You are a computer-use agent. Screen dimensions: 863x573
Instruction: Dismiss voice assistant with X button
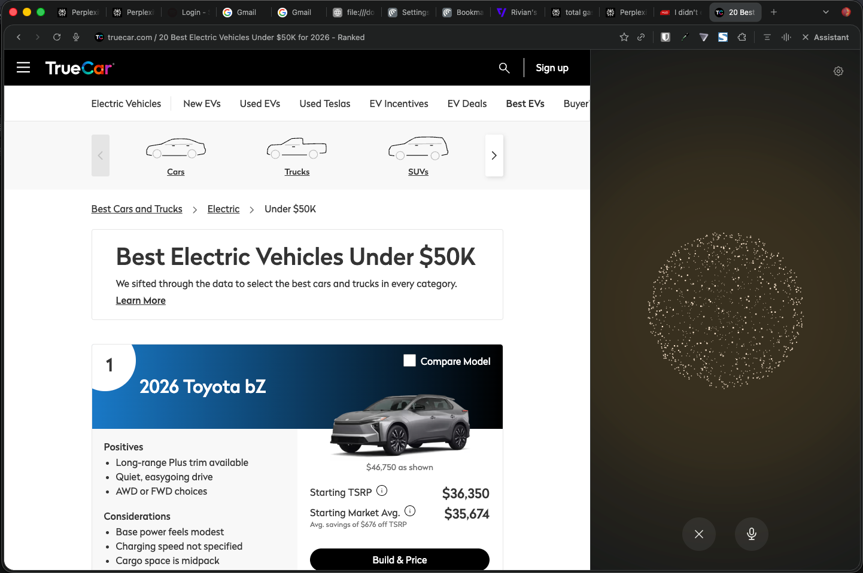click(x=699, y=534)
